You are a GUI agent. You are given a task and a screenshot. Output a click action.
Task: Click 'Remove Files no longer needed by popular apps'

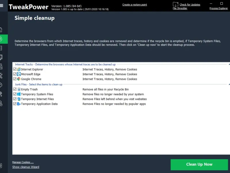coord(114,104)
